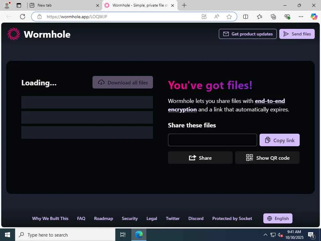This screenshot has height=241, width=321.
Task: Open the Security footer link
Action: 129,218
